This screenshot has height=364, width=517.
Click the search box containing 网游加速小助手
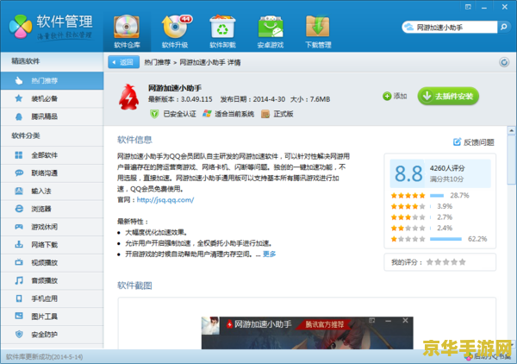450,27
